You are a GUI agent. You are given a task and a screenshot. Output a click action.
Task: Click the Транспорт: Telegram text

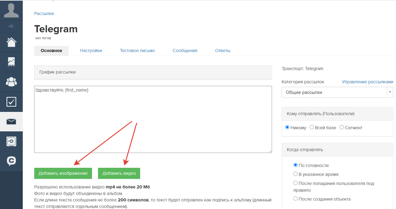[303, 69]
